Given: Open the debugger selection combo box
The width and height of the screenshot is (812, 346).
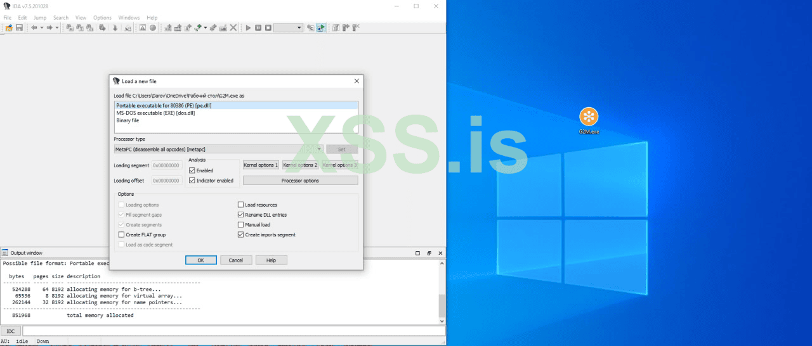Looking at the screenshot, I should pyautogui.click(x=288, y=28).
